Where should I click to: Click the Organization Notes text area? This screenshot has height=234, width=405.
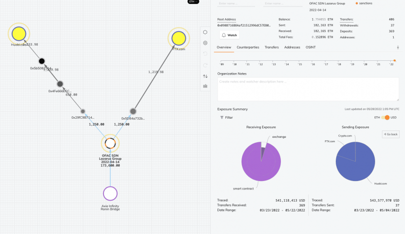pyautogui.click(x=308, y=89)
